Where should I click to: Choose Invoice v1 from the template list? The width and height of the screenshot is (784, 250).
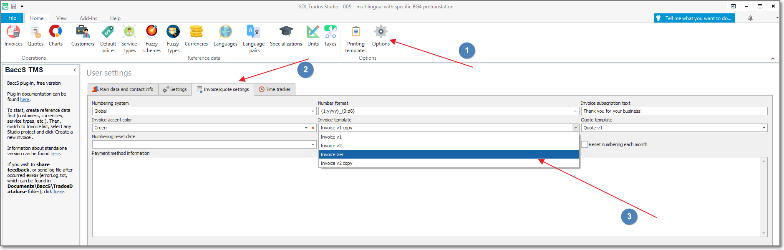[449, 137]
